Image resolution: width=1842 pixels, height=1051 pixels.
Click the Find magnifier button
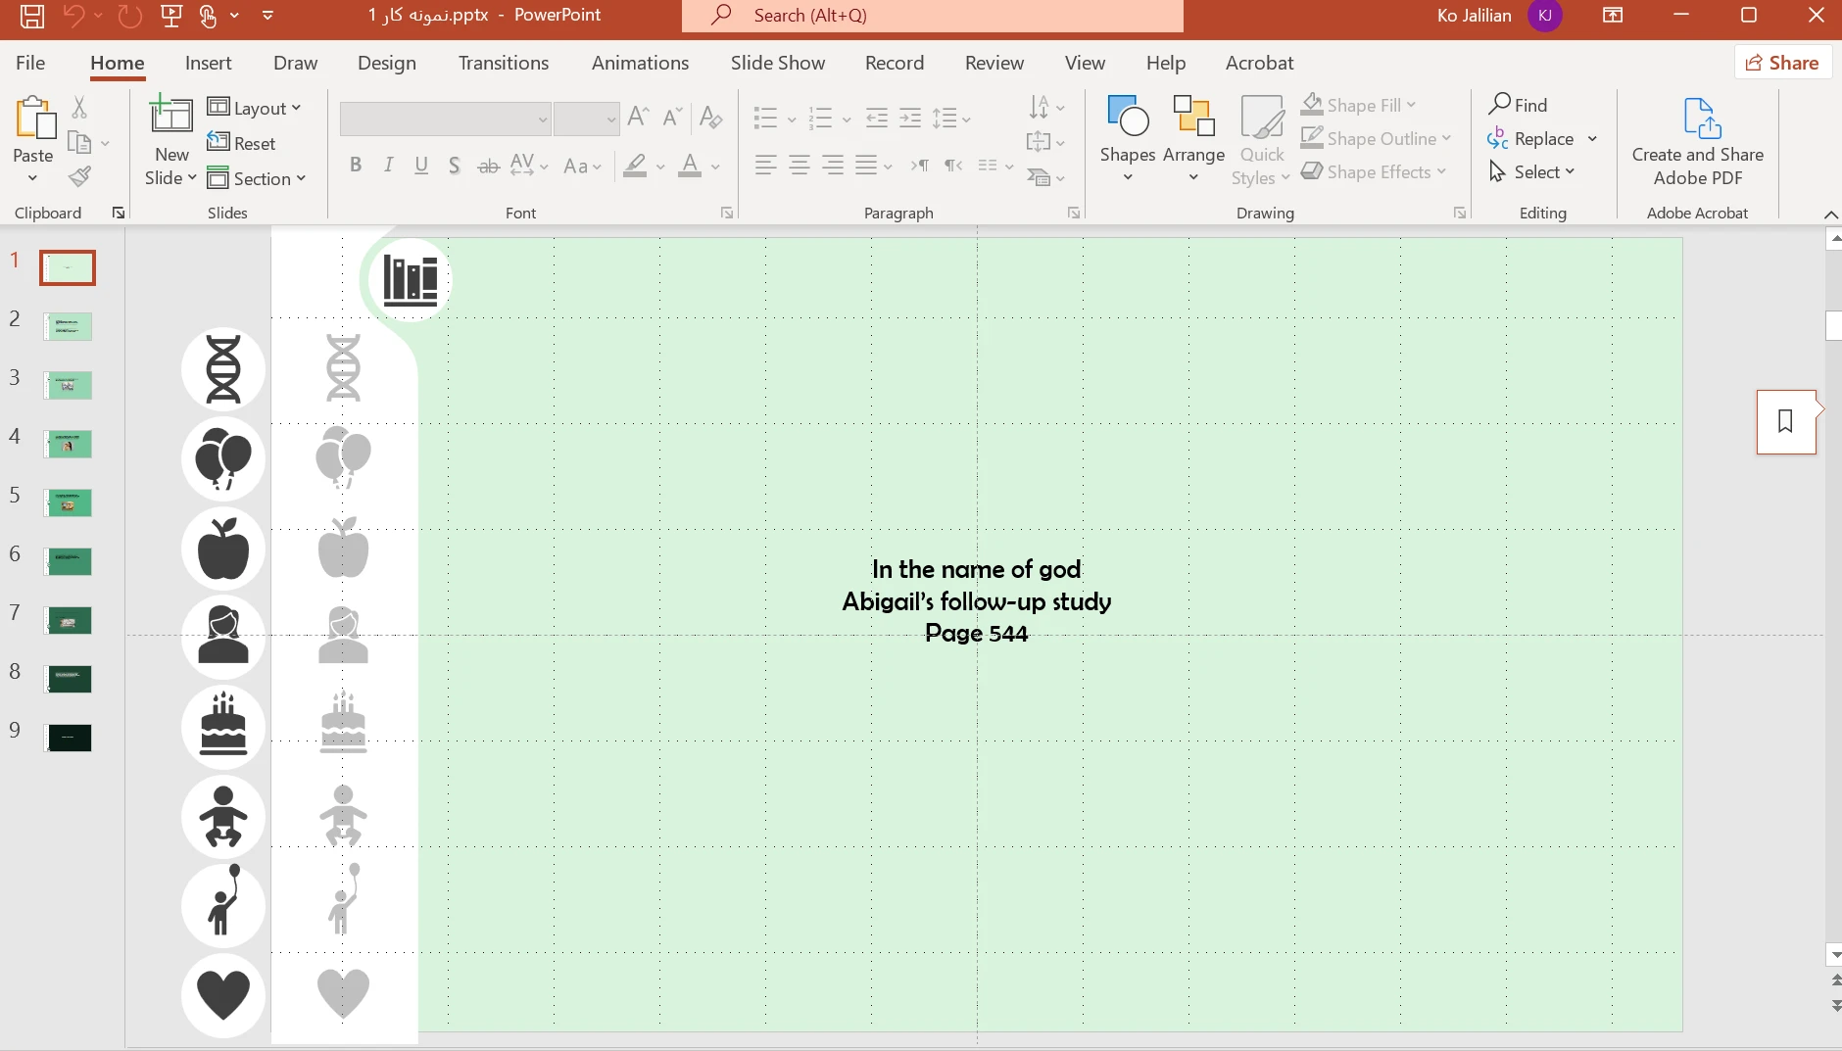coord(1518,105)
